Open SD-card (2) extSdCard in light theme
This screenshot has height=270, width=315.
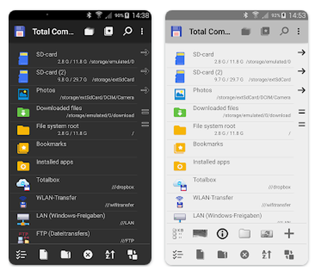[x=231, y=76]
